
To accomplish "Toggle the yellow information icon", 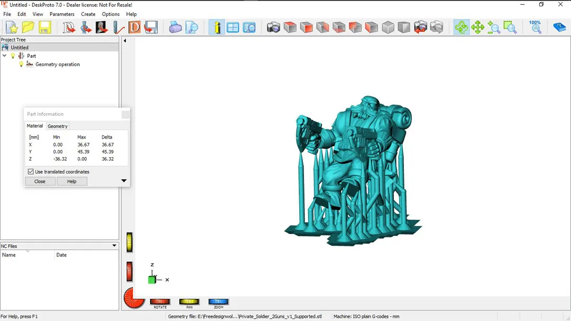I will pyautogui.click(x=217, y=27).
